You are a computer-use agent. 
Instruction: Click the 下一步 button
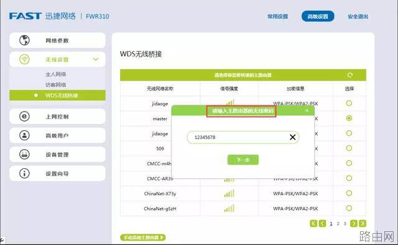243,160
